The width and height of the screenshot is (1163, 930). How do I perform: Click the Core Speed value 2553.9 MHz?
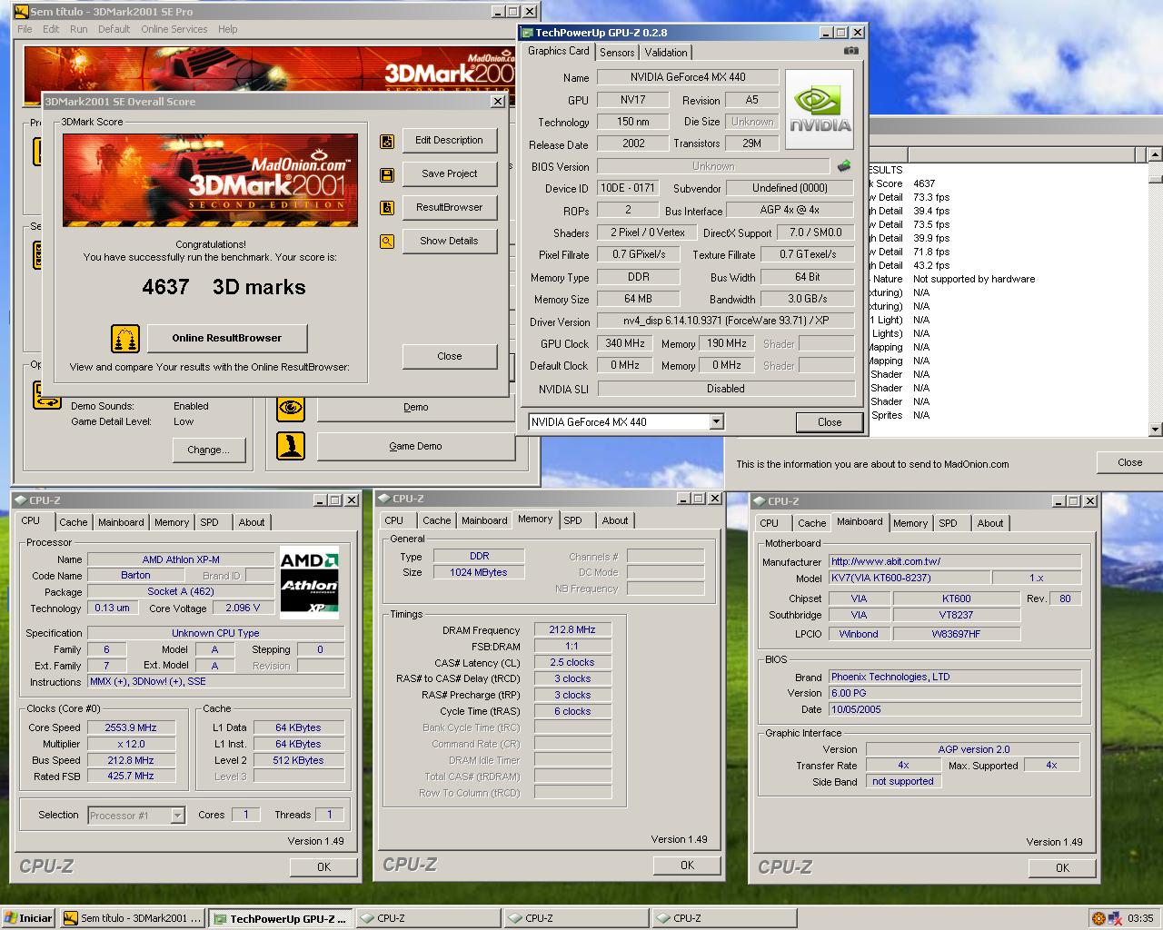132,727
